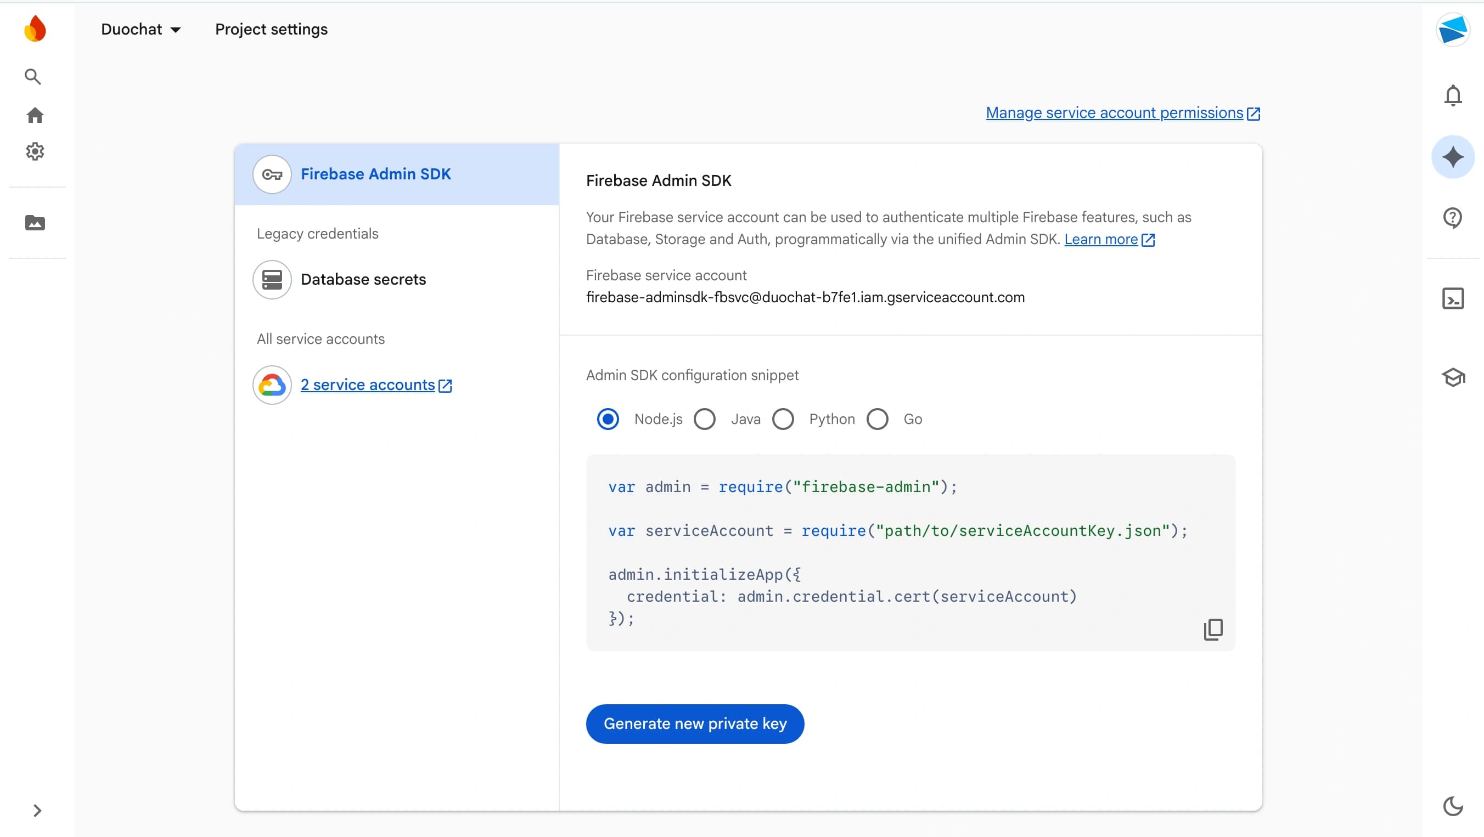
Task: Click external icon after Manage permissions link
Action: [x=1253, y=114]
